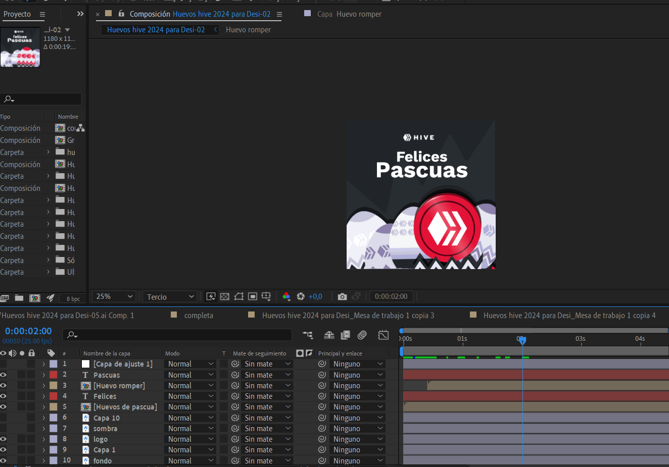Expand the Huevo romper layer properties

44,386
